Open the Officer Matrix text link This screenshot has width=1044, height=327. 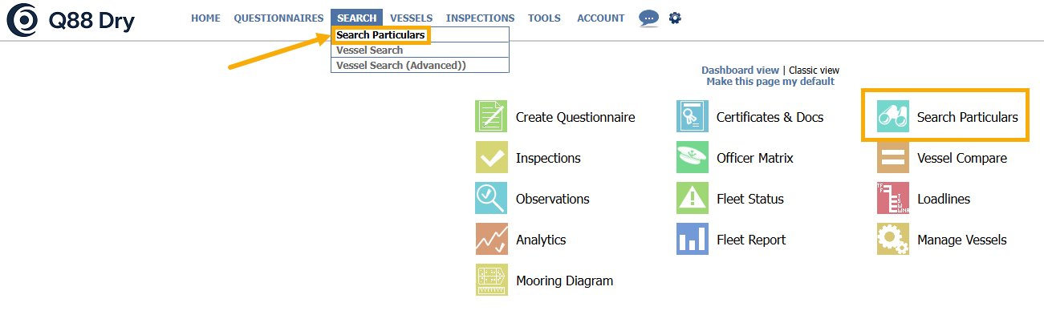(755, 158)
